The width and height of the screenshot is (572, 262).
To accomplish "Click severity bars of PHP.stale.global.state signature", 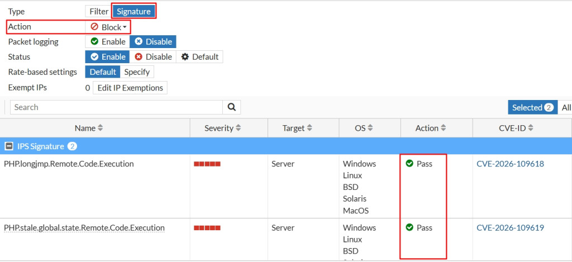I will tap(207, 228).
